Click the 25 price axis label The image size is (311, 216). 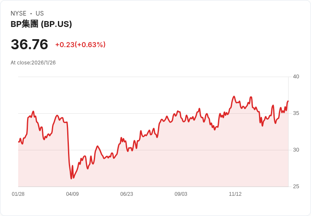pos(296,187)
